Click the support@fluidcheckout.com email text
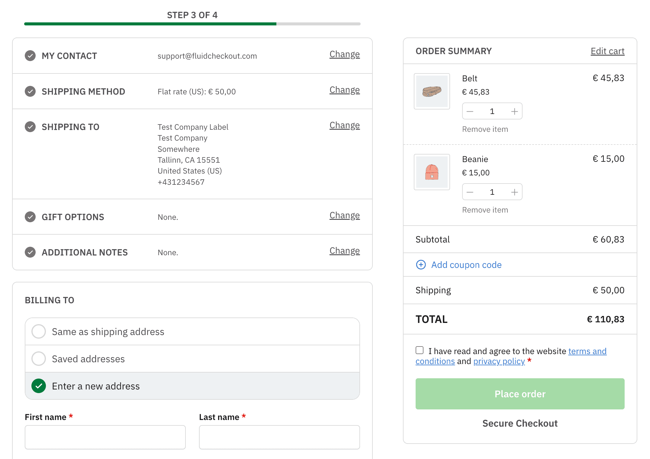The width and height of the screenshot is (650, 459). point(207,56)
